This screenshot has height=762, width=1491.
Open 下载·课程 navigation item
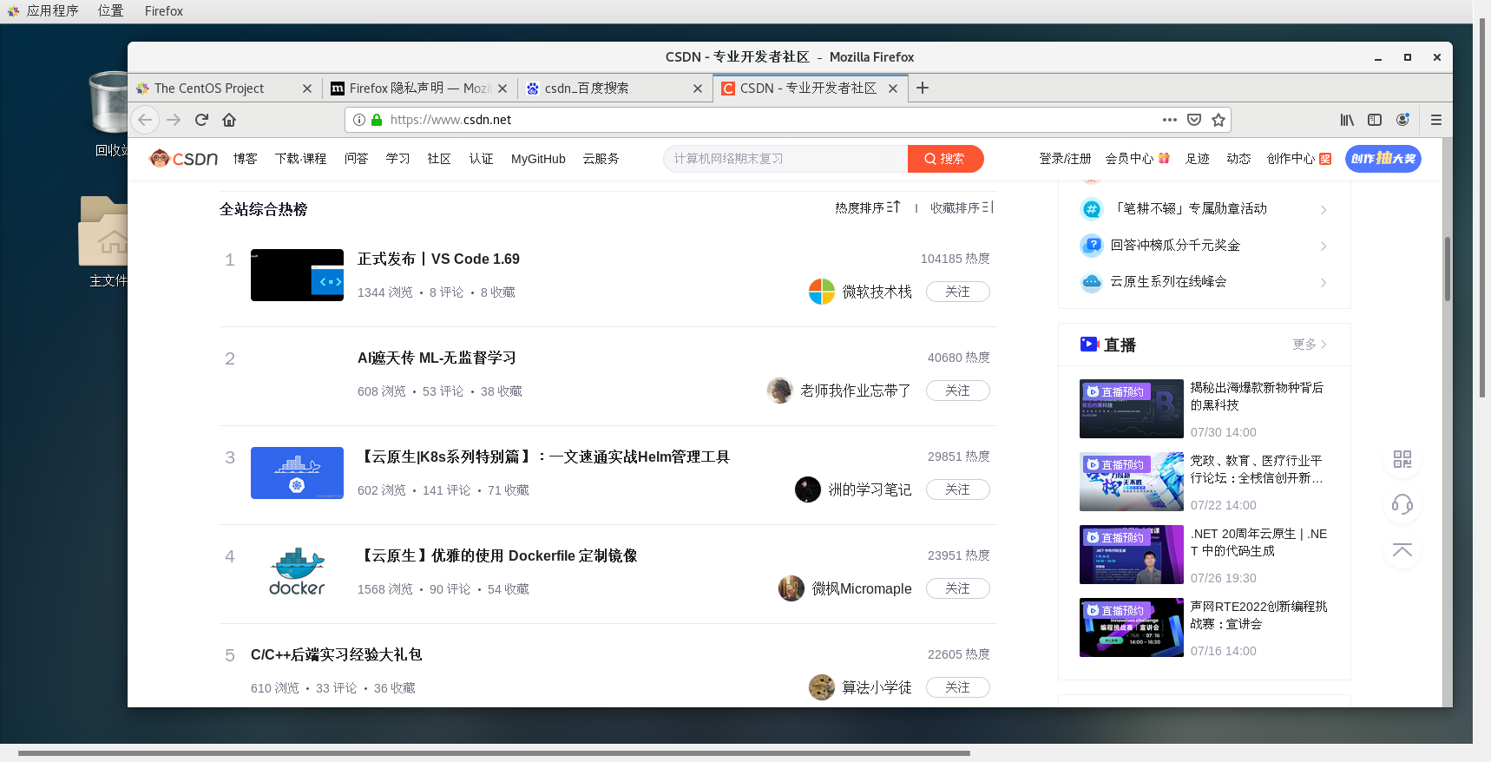[301, 159]
